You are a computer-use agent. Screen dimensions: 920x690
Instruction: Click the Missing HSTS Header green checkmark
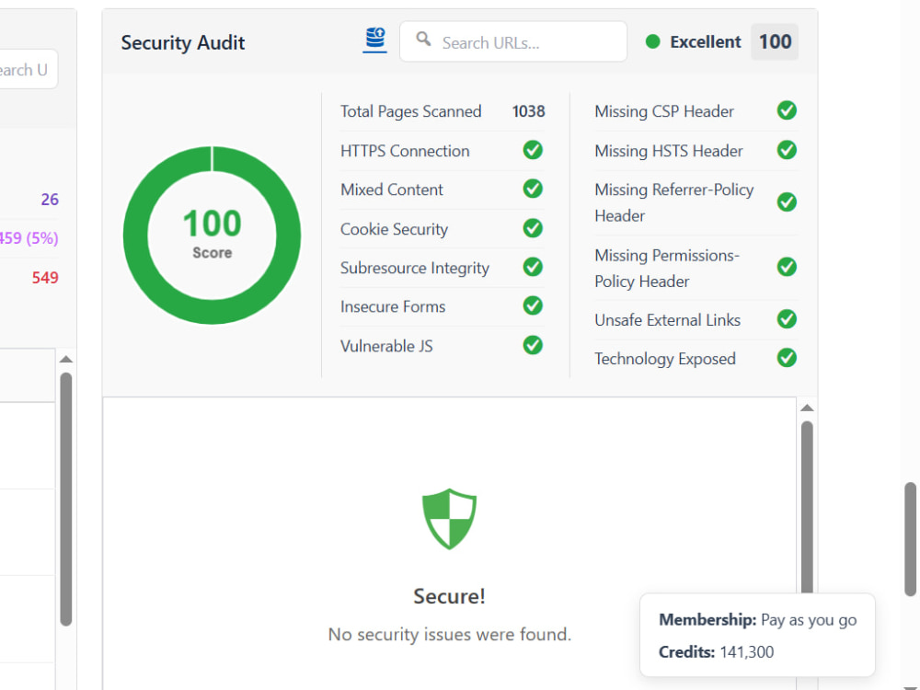[x=787, y=150]
